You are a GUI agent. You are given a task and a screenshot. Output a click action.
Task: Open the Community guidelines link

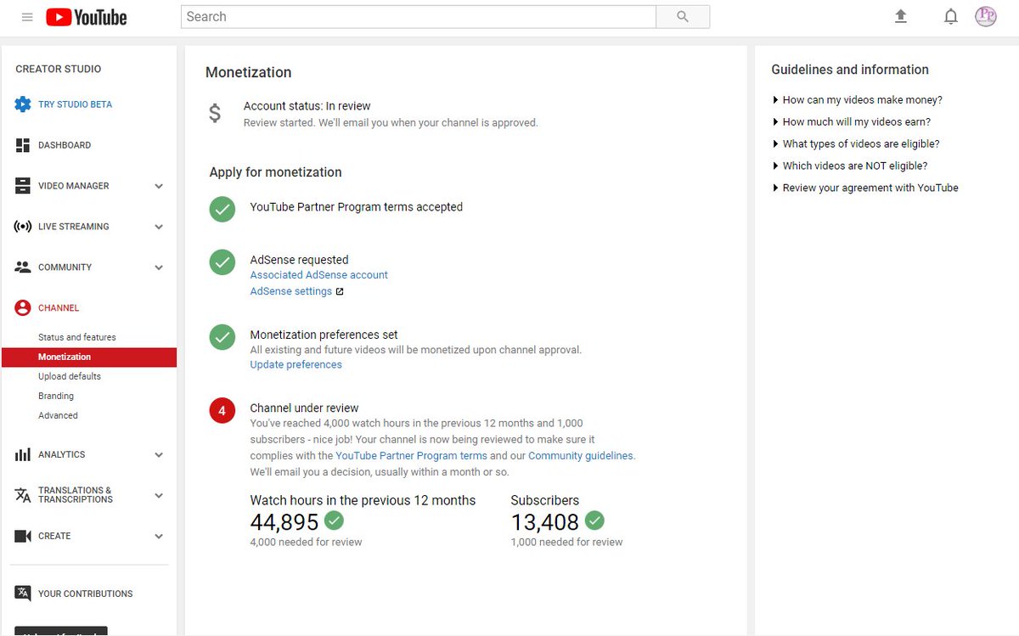pos(581,456)
